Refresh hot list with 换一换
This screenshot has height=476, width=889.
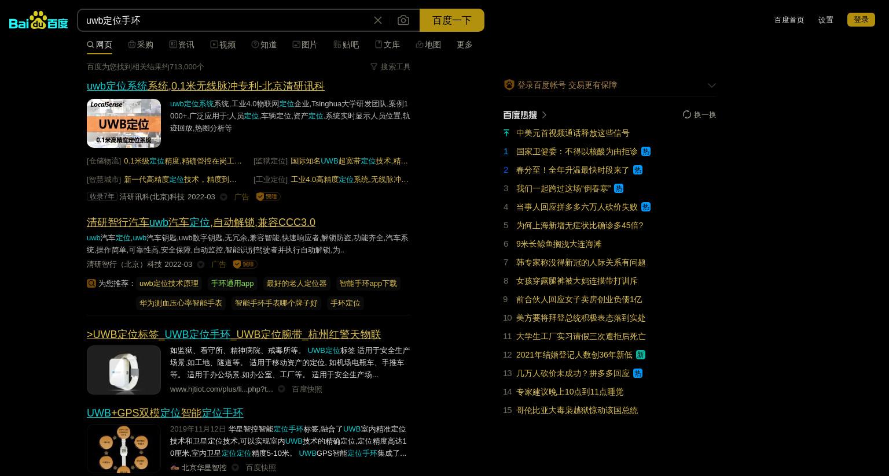coord(699,115)
